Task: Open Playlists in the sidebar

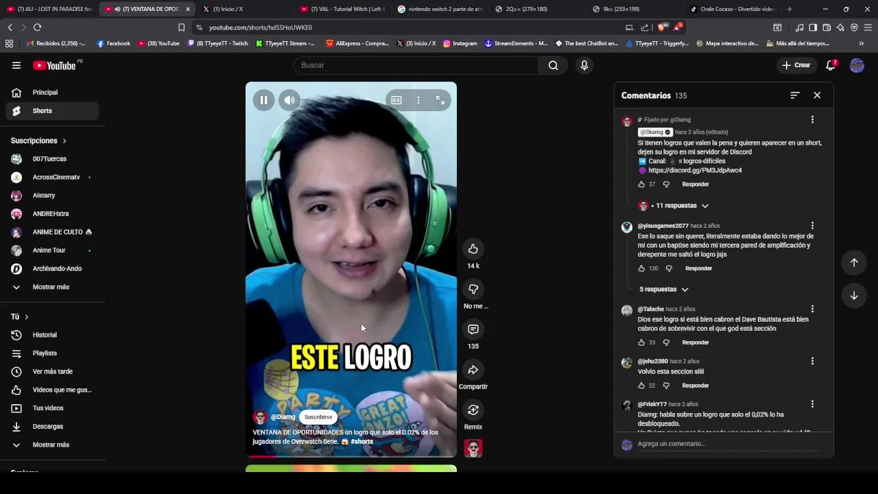Action: [x=52, y=353]
